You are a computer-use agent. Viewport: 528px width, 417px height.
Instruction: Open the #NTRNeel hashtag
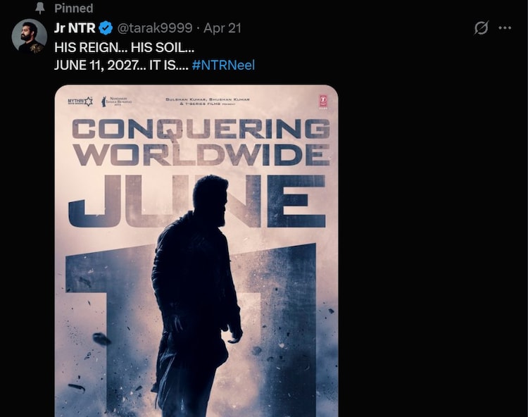click(223, 65)
